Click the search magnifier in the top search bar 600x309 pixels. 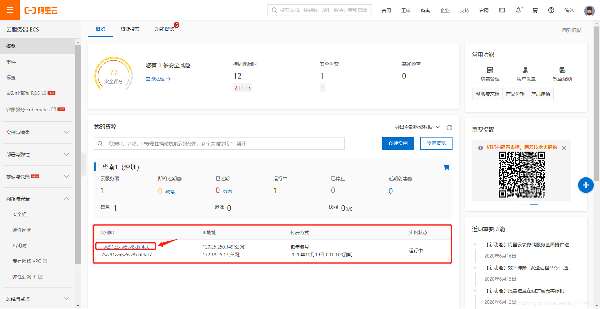pos(274,10)
